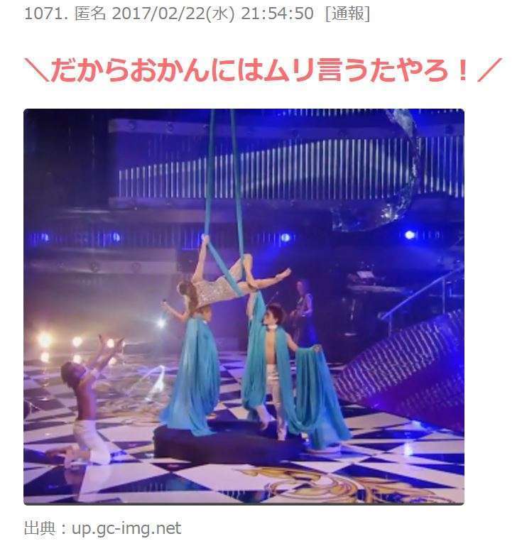Viewport: 522px width, 546px height.
Task: Open the aerial silk performance image
Action: [x=244, y=307]
